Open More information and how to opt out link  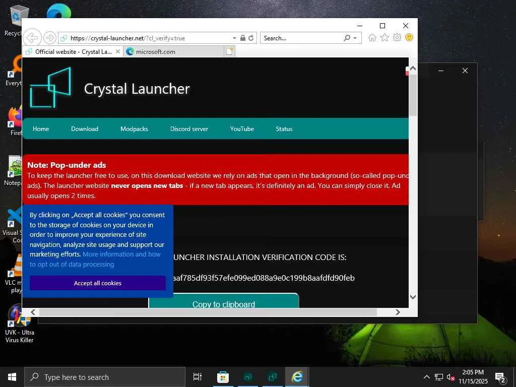coord(95,260)
